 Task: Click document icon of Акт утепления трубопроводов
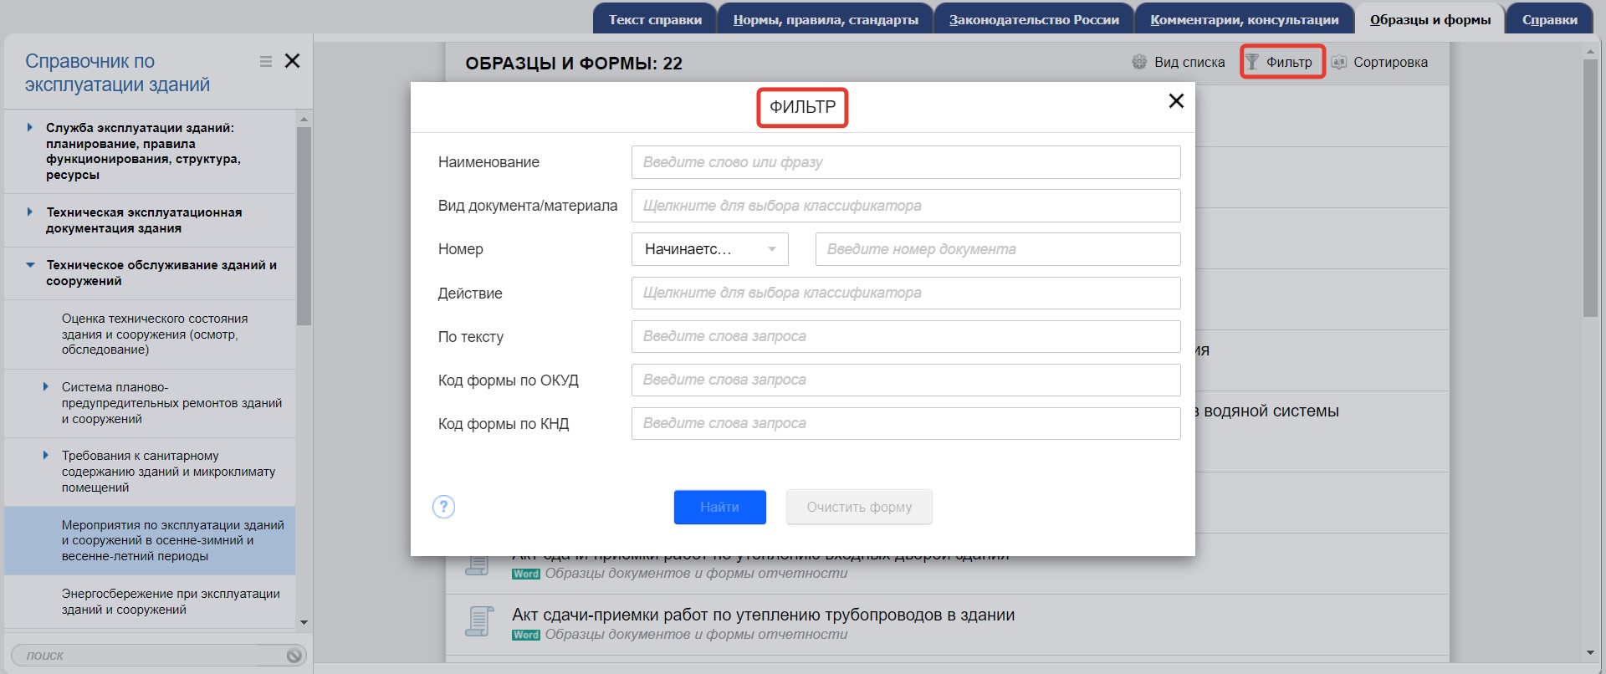(479, 621)
